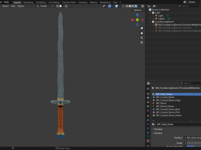Viewport: 201px width, 150px height.
Task: Open the Global transform orientation dropdown
Action: (x=43, y=6)
